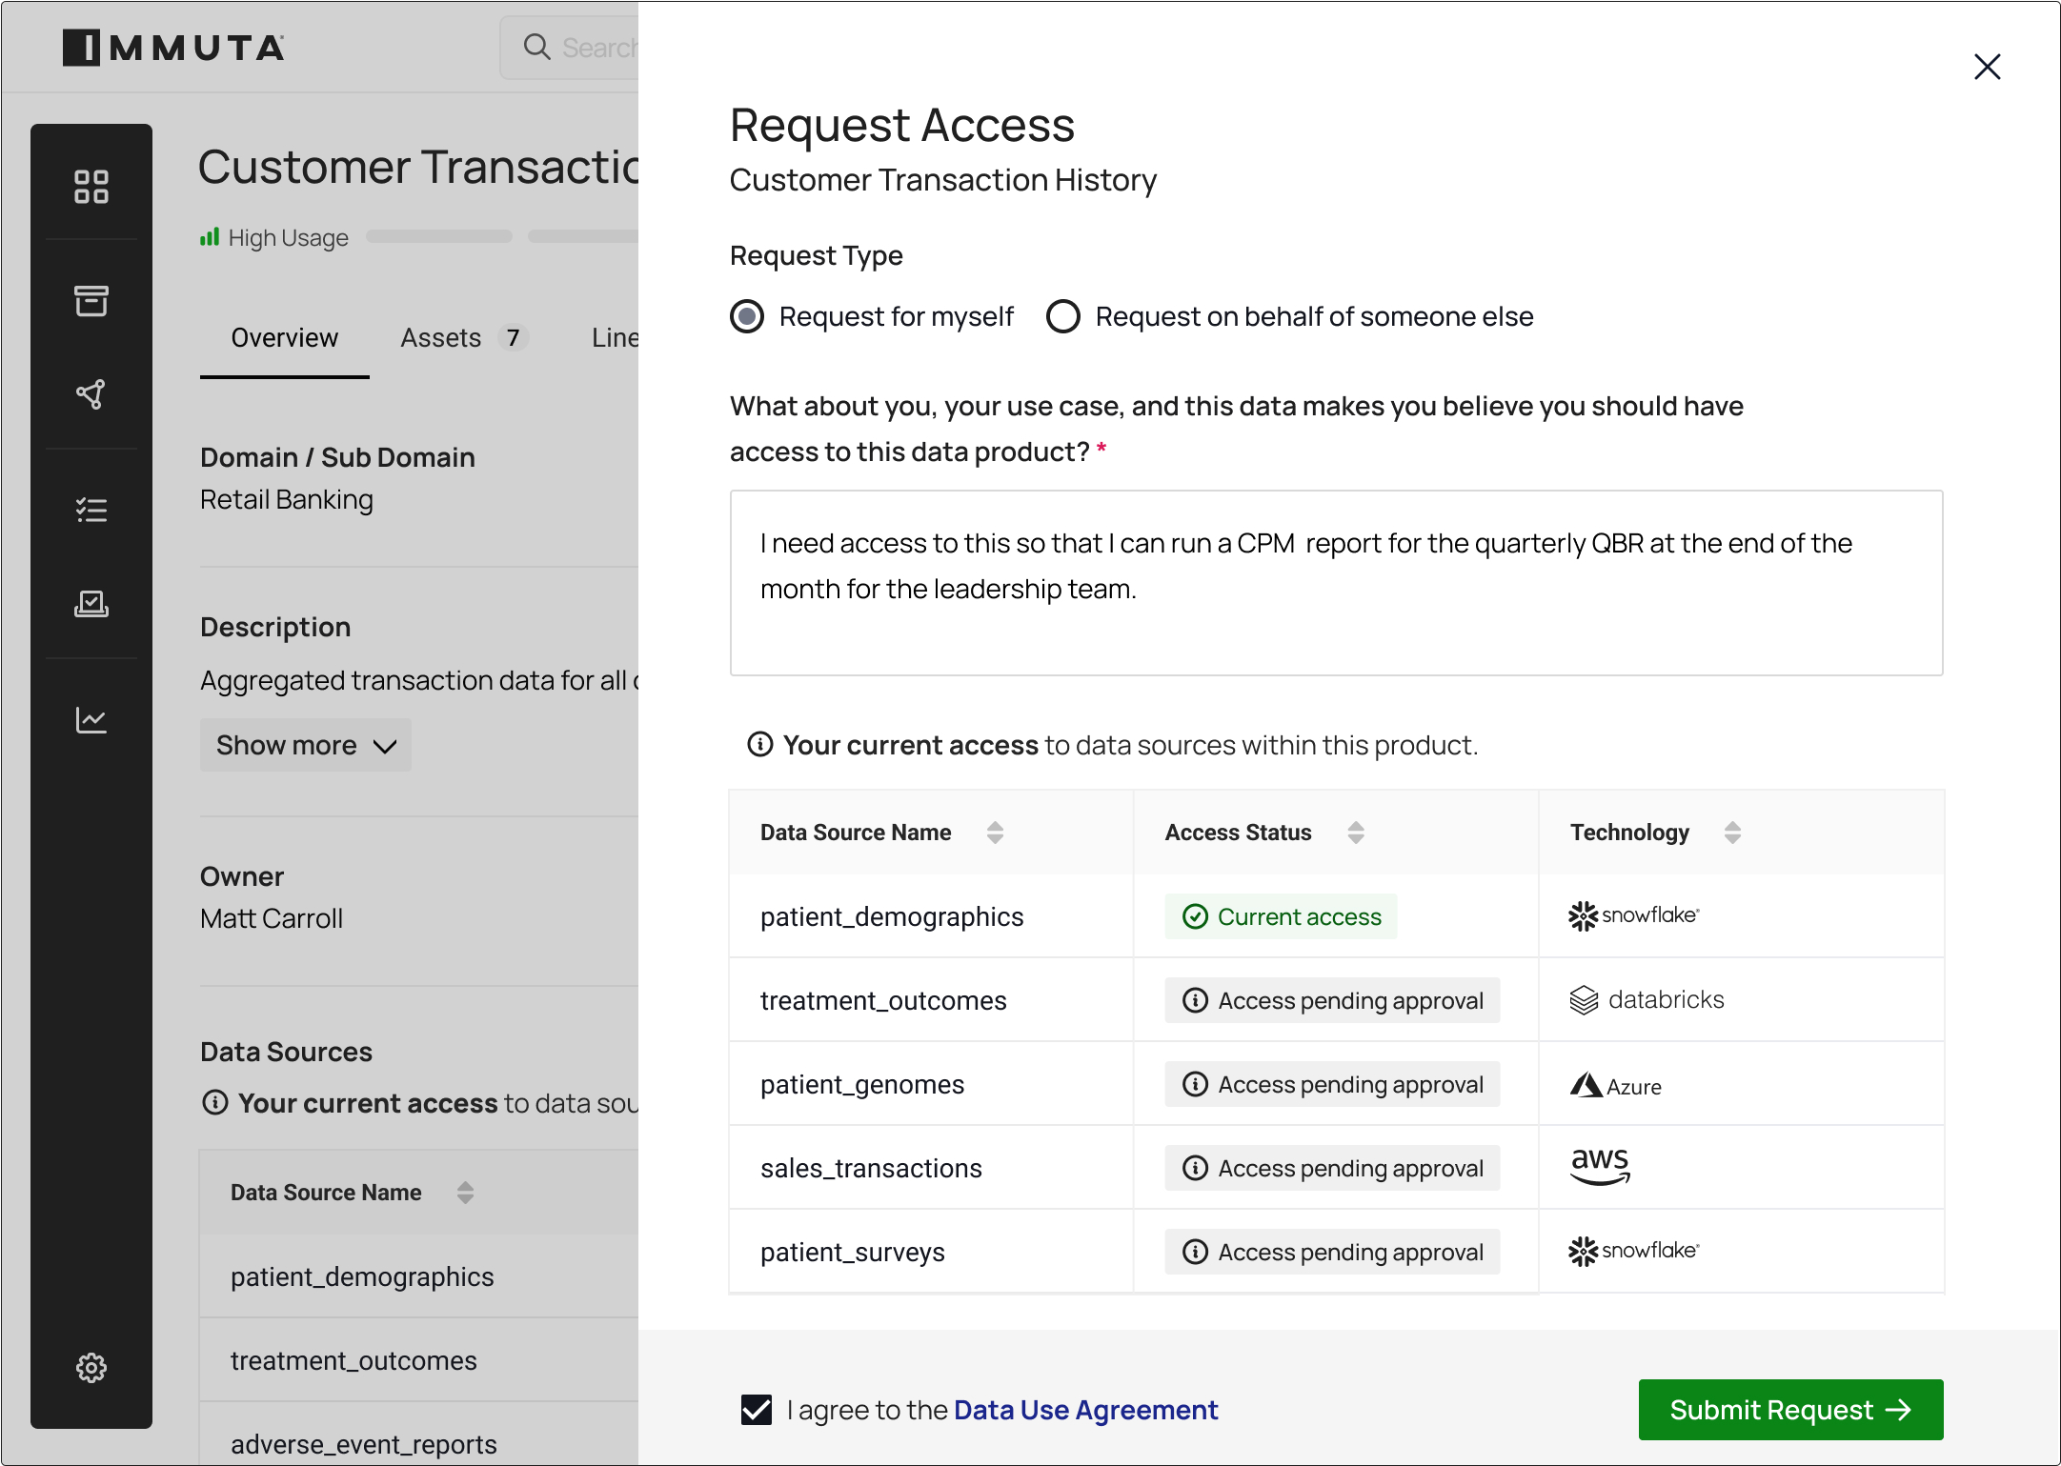Viewport: 2061px width, 1466px height.
Task: Sort the Technology column
Action: point(1732,833)
